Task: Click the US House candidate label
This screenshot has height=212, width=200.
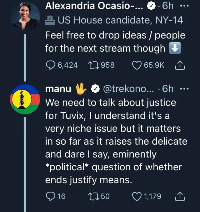Action: click(x=120, y=21)
